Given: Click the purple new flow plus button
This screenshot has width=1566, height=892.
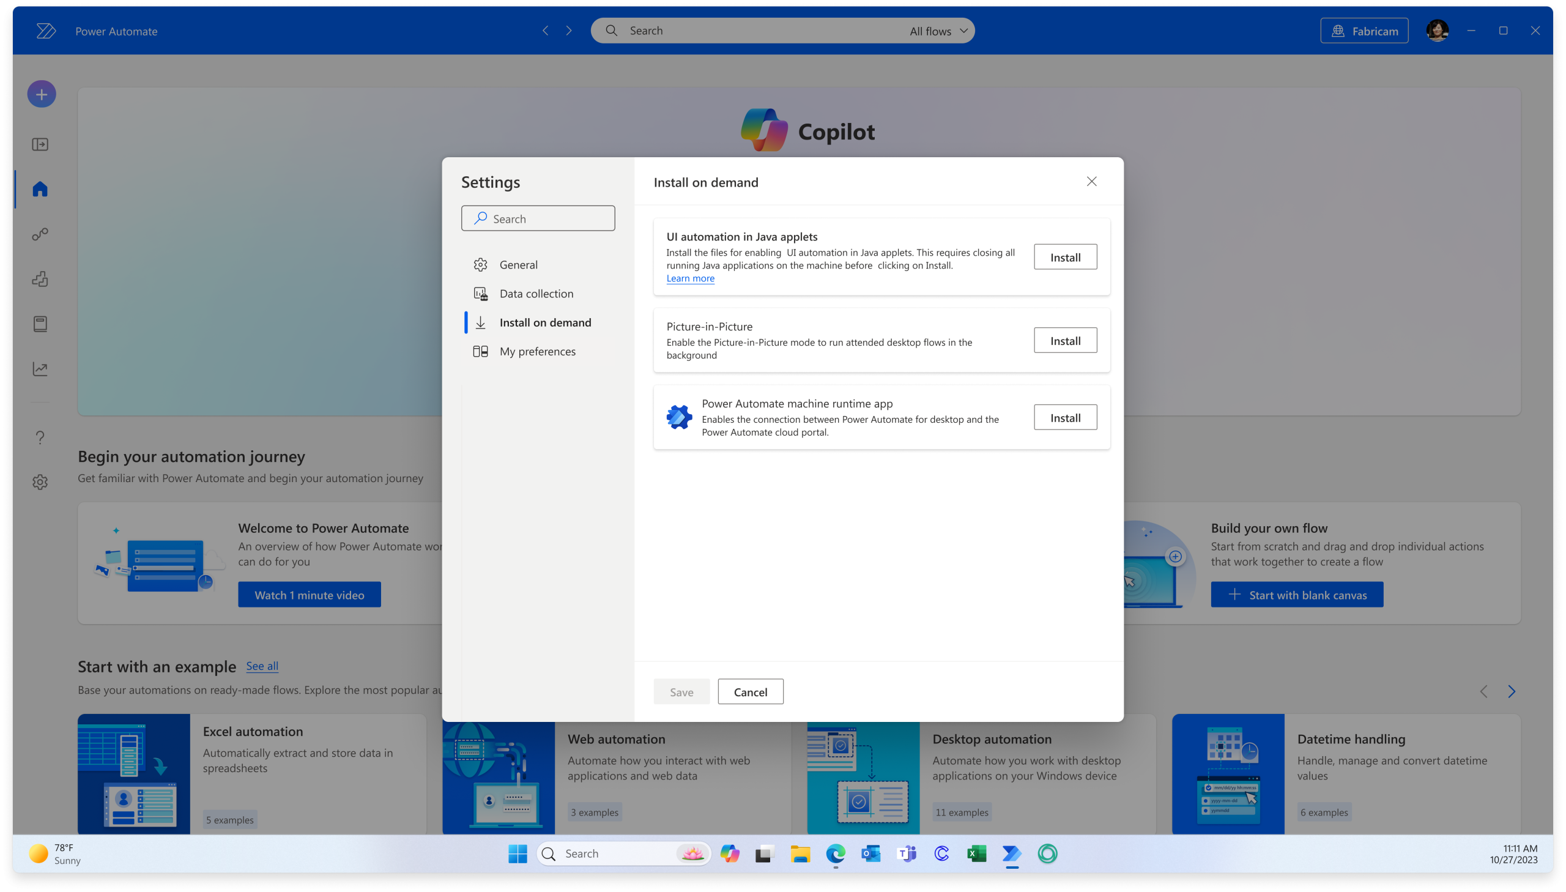Looking at the screenshot, I should pos(42,94).
